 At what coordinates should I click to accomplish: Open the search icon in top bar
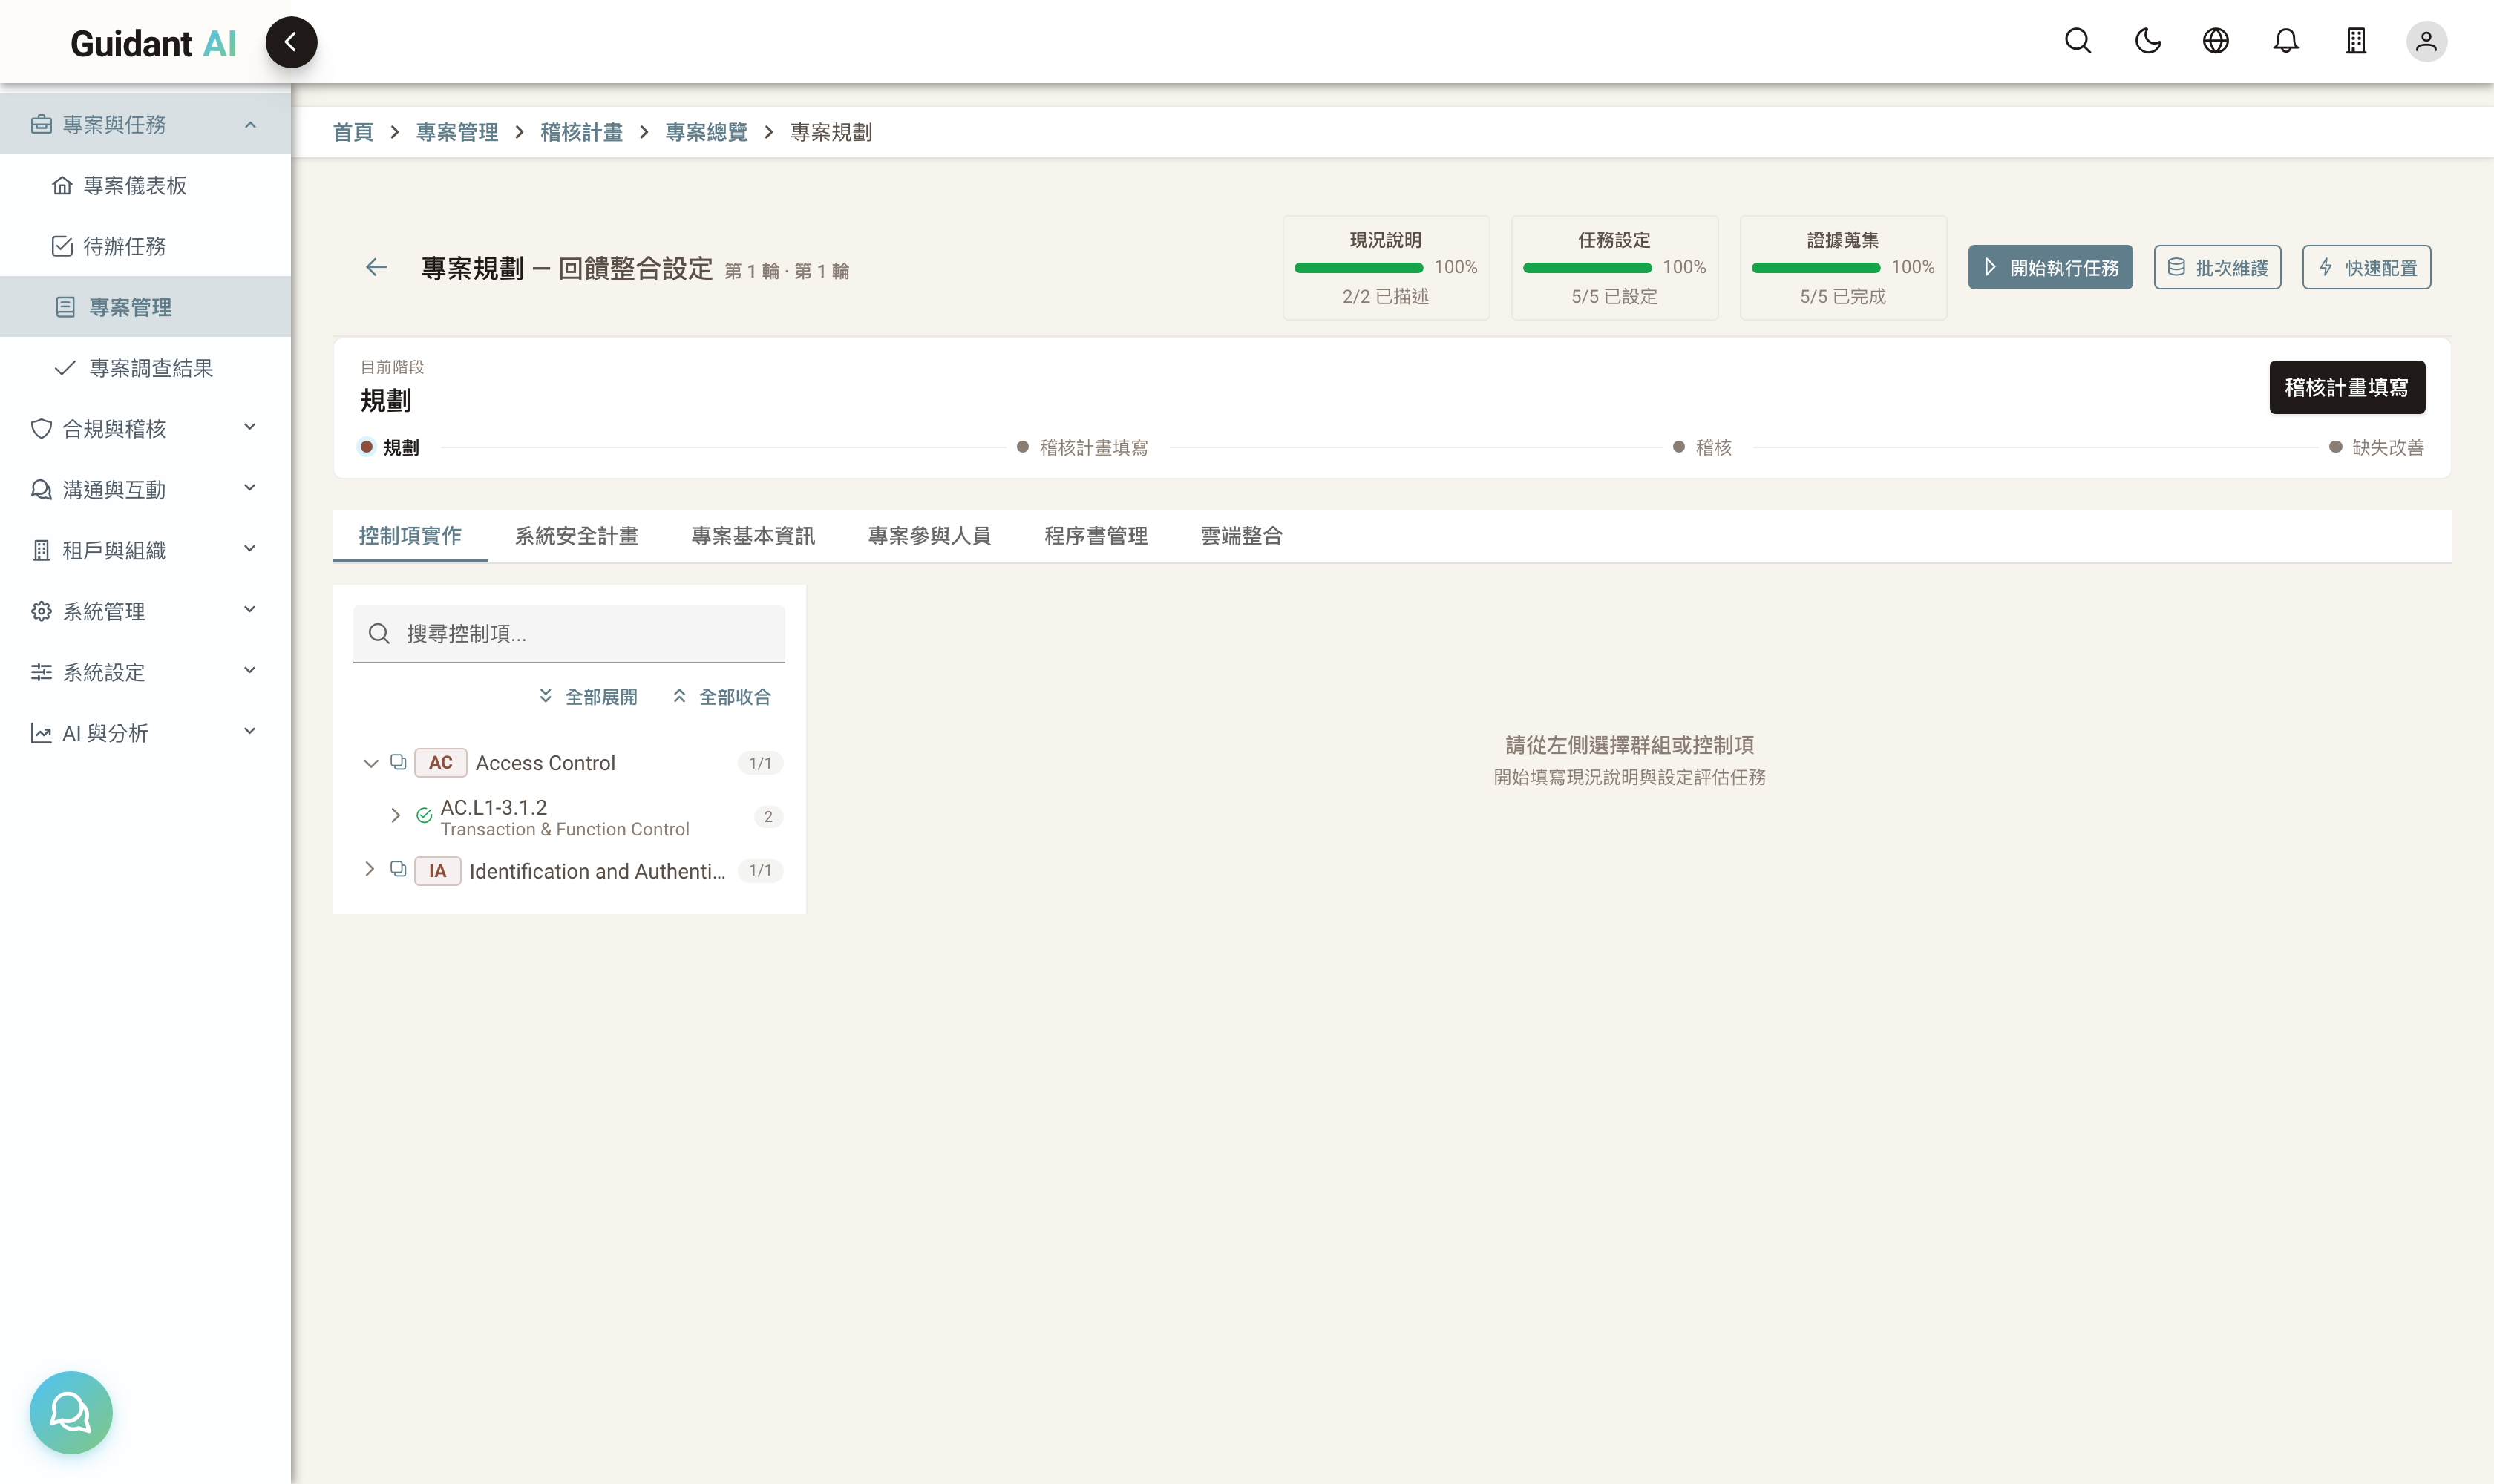tap(2078, 41)
